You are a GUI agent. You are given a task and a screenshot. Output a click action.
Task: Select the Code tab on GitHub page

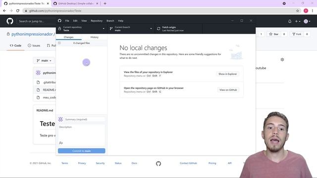[15, 45]
